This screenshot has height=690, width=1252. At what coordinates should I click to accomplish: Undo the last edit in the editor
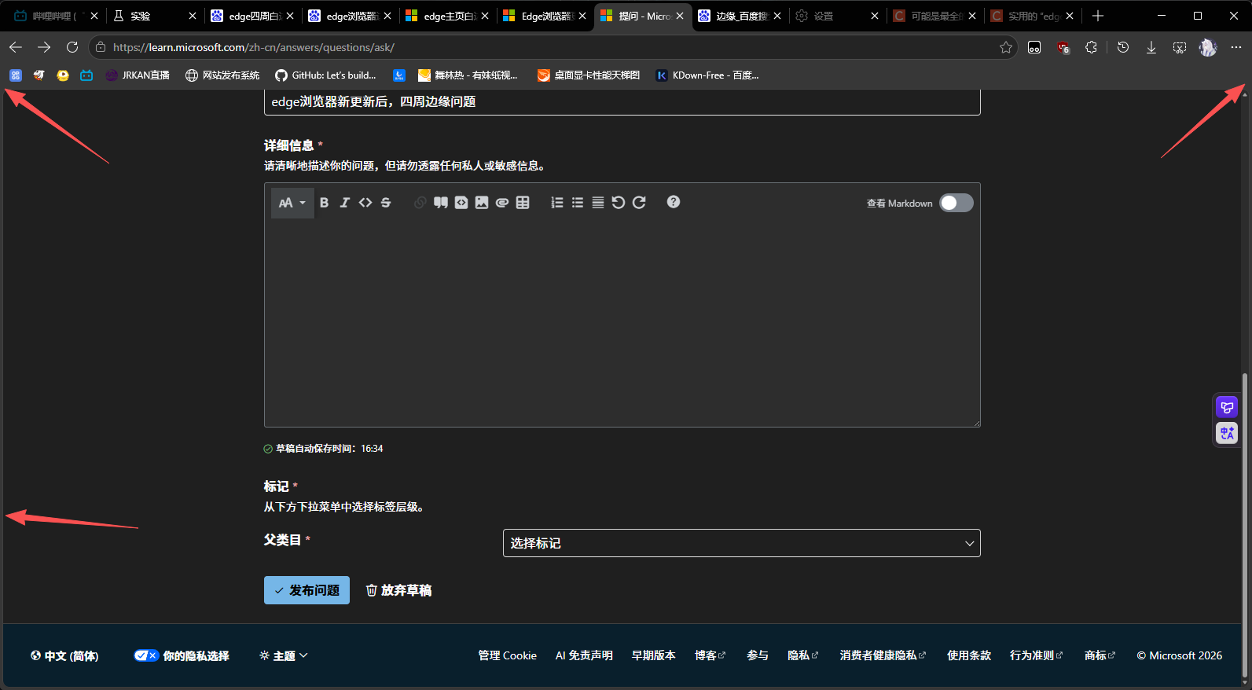coord(619,203)
